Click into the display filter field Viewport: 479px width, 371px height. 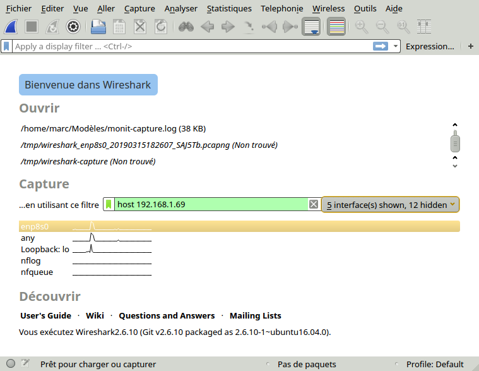pos(192,47)
